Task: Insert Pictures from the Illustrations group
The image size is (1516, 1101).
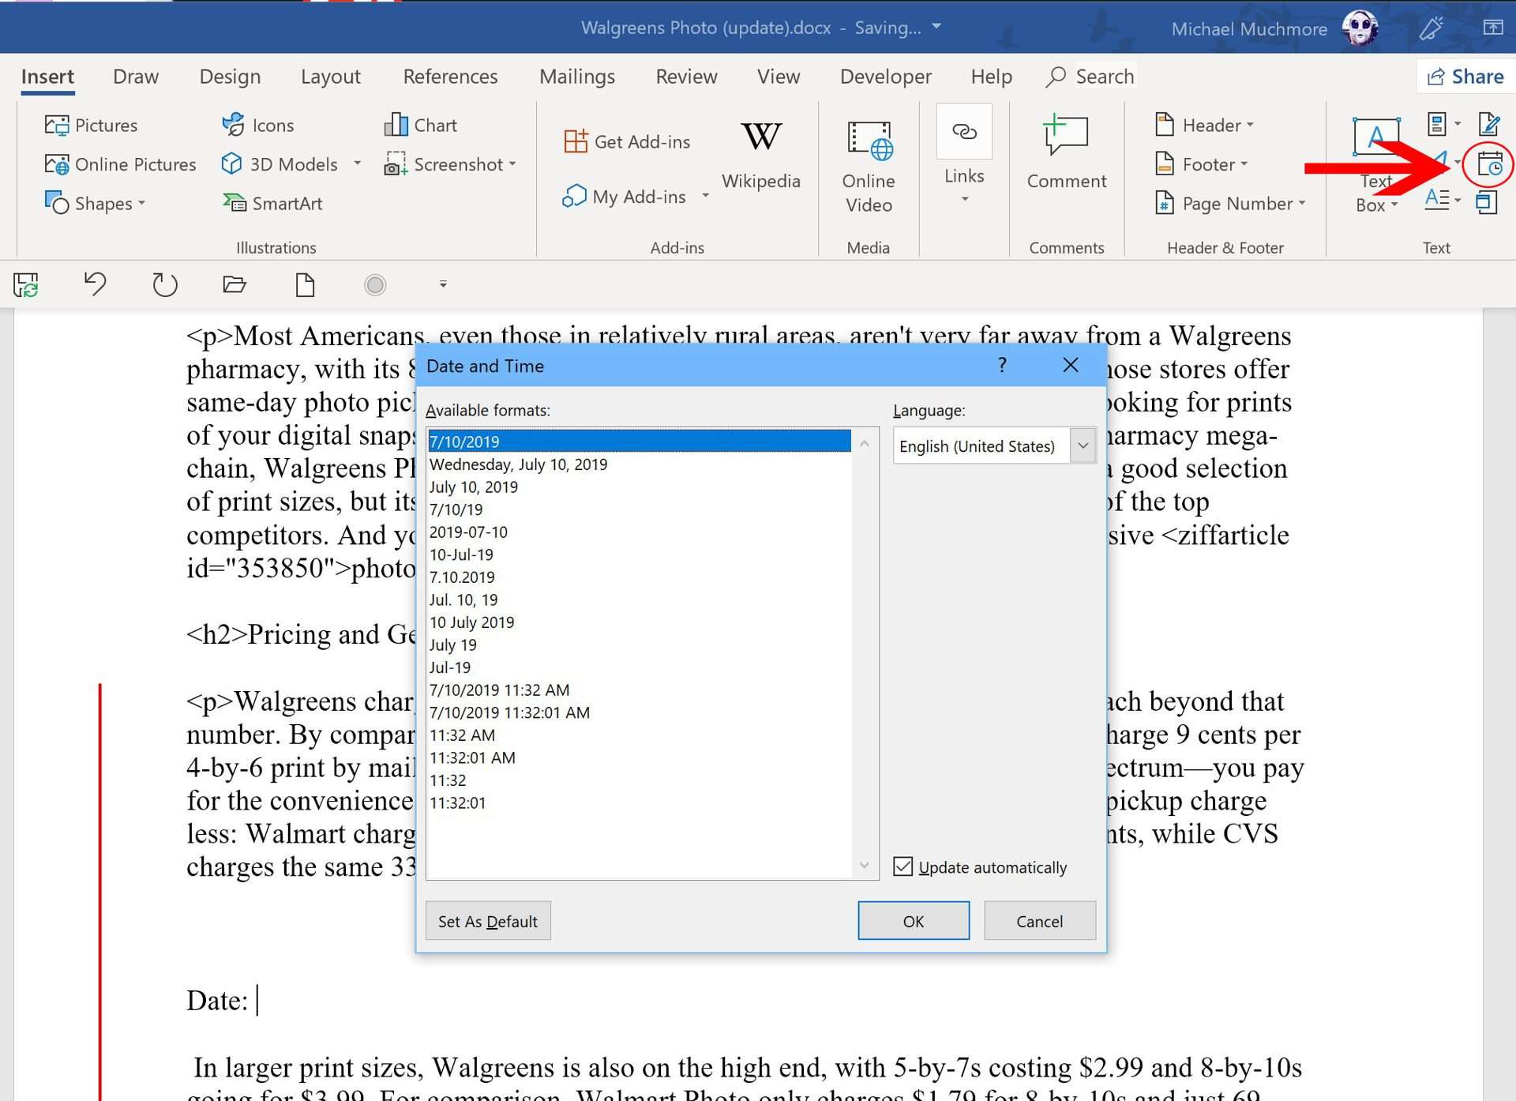Action: (91, 125)
